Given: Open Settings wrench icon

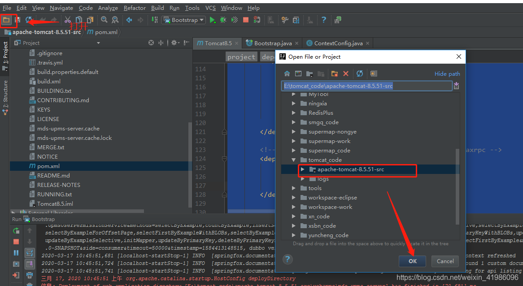Looking at the screenshot, I should tap(285, 20).
